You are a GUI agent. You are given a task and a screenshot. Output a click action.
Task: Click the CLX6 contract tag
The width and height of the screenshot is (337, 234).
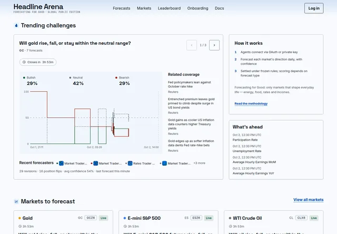click(301, 218)
